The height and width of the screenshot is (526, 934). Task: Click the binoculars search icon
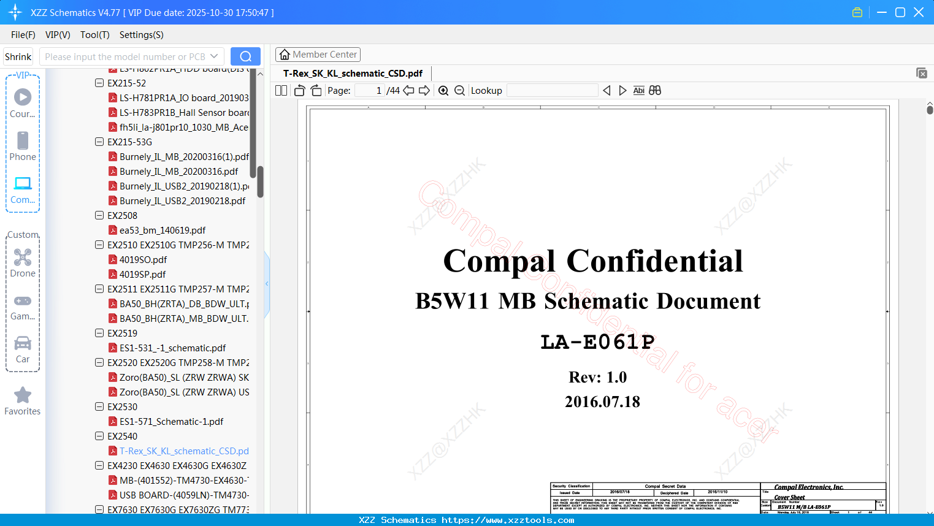coord(655,91)
